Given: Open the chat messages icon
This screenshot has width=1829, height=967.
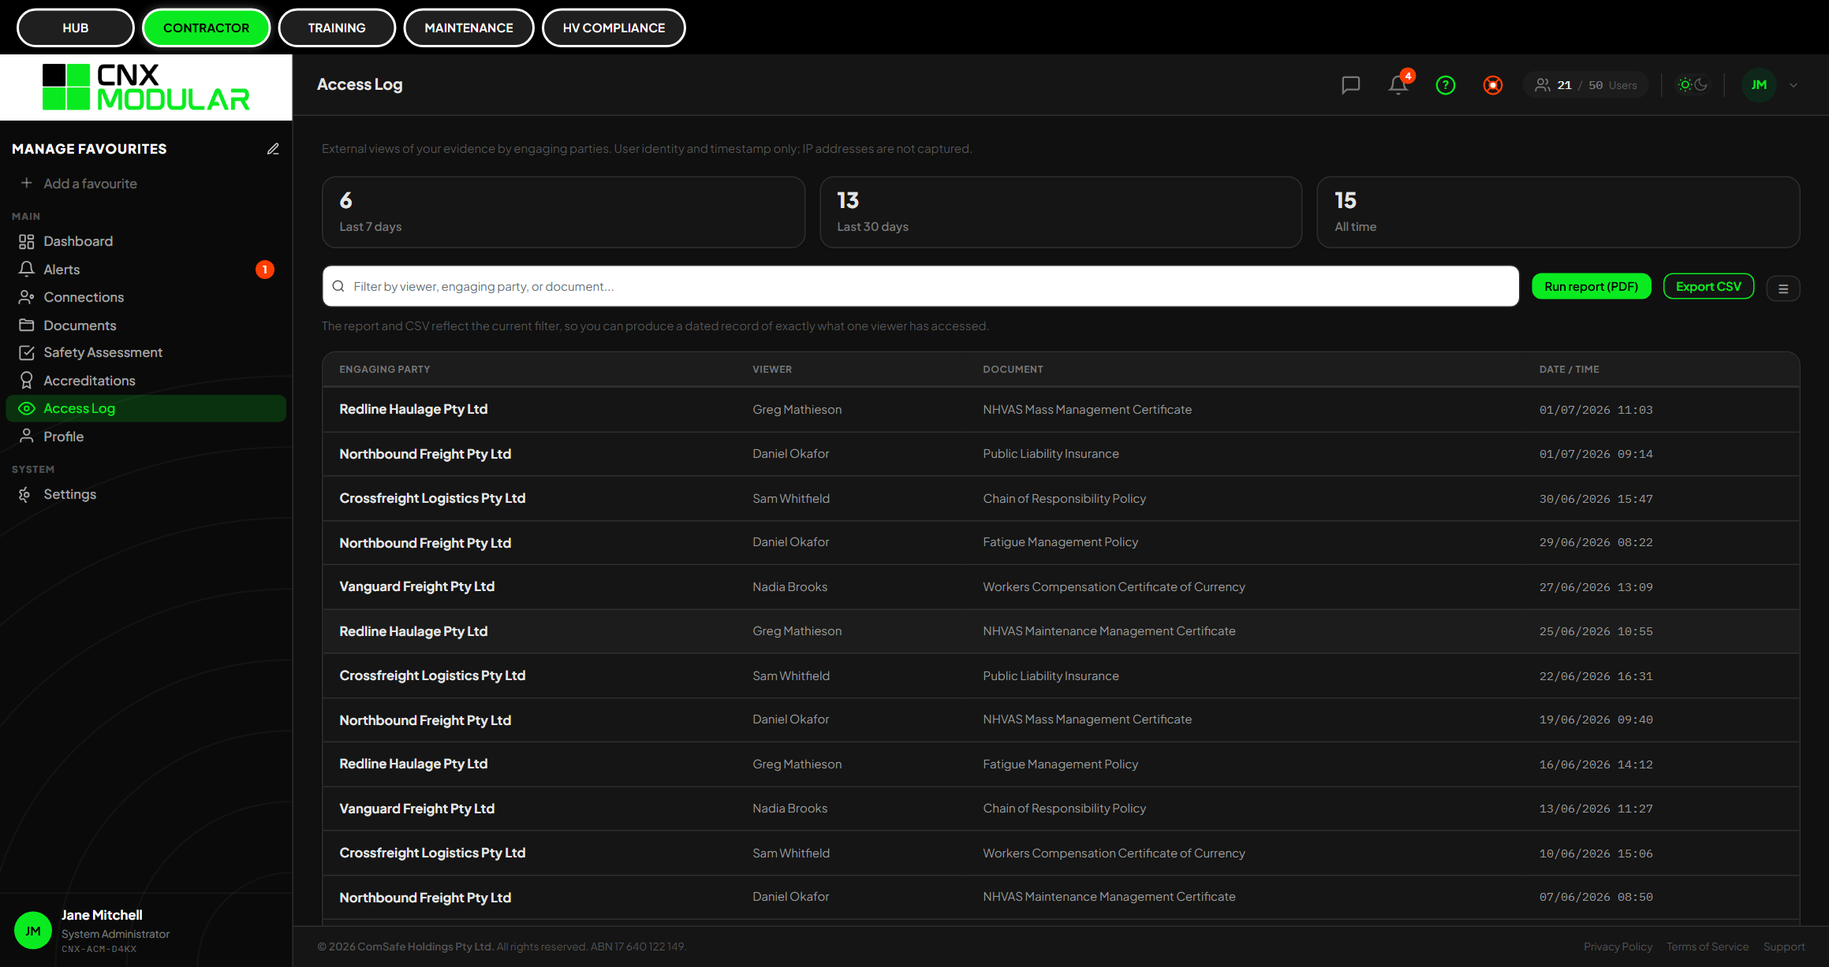Looking at the screenshot, I should coord(1350,85).
